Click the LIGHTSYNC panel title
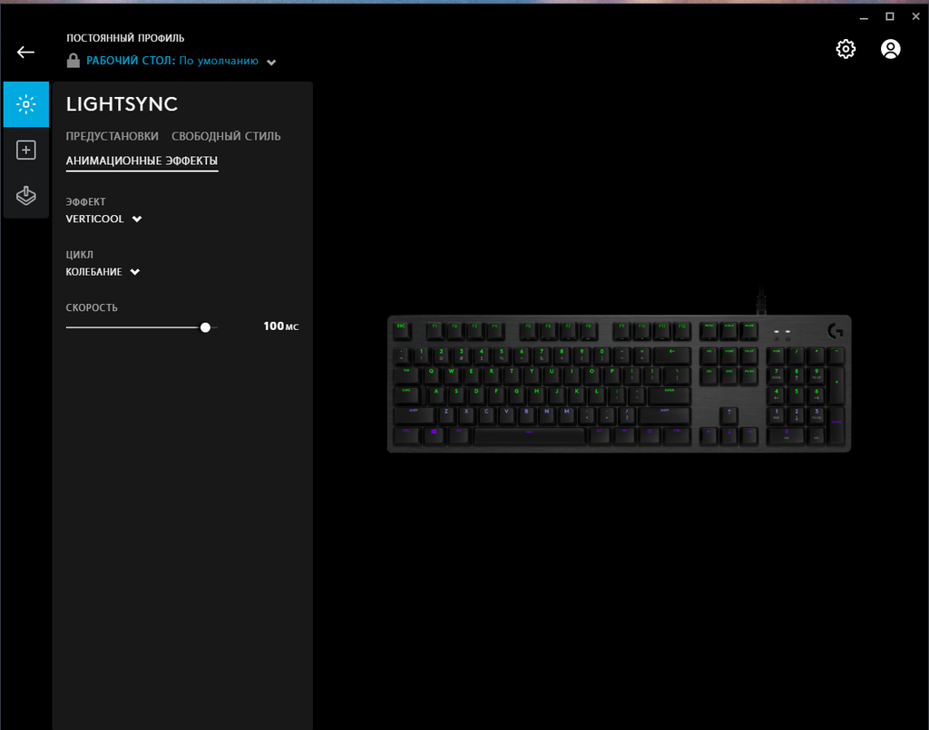Viewport: 929px width, 730px height. (x=122, y=104)
